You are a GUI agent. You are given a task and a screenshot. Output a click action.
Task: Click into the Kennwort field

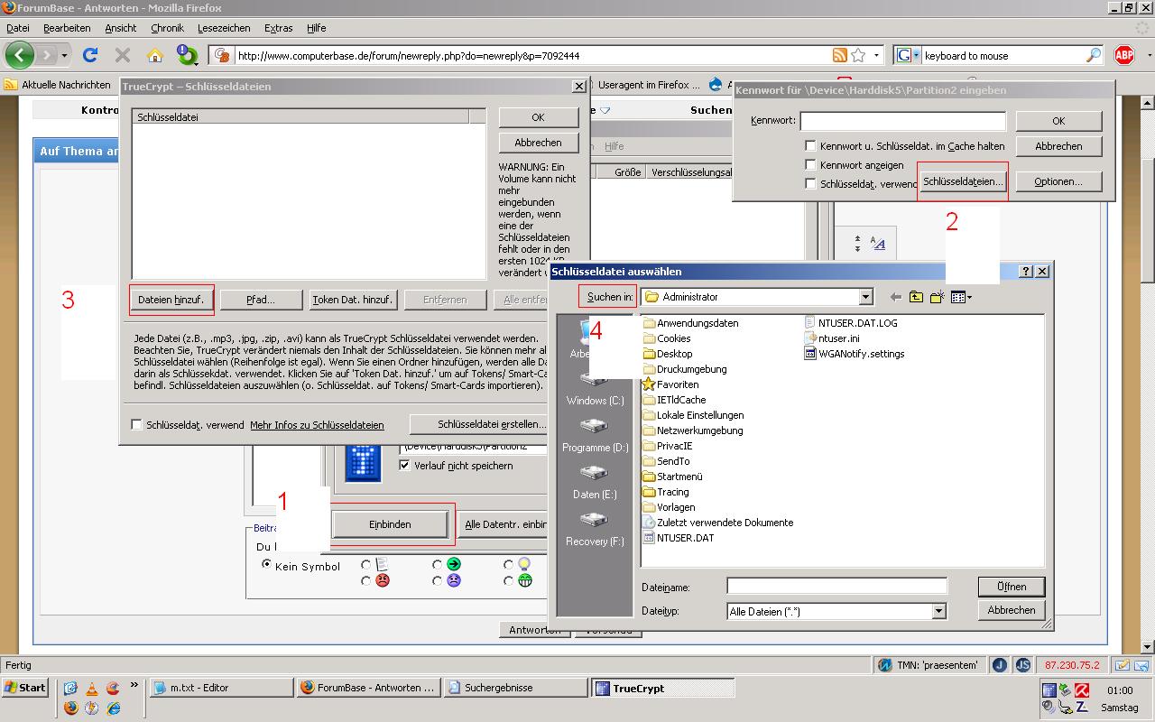[x=902, y=121]
